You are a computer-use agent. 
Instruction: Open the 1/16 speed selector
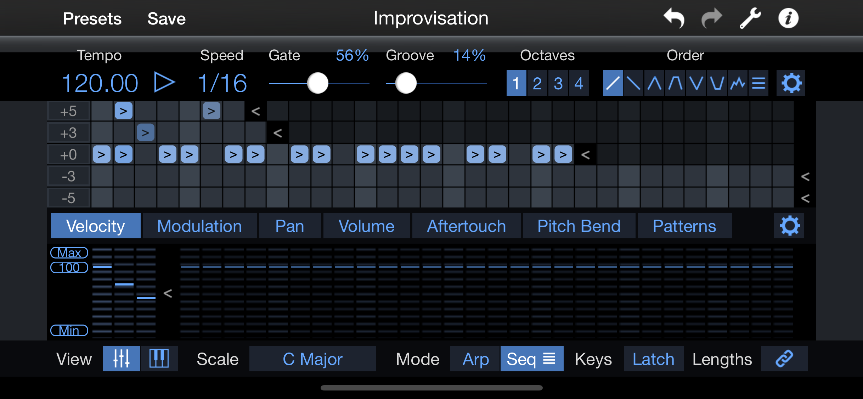point(222,83)
